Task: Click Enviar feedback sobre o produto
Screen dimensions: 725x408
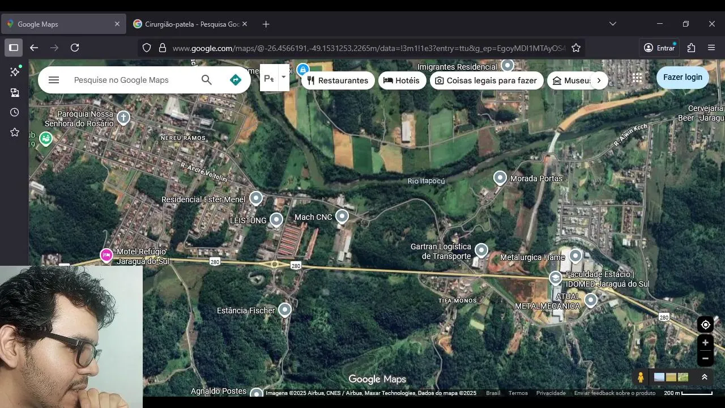Action: click(615, 393)
